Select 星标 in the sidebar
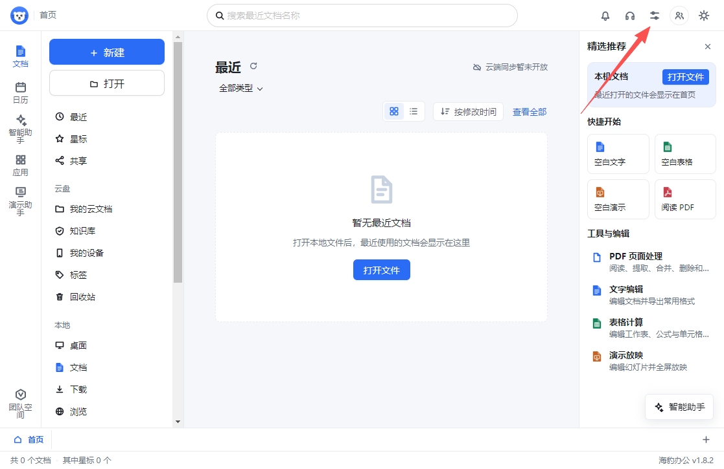The width and height of the screenshot is (724, 469). [x=108, y=138]
